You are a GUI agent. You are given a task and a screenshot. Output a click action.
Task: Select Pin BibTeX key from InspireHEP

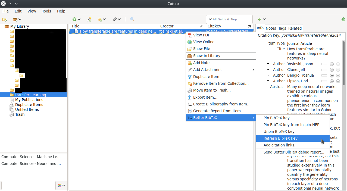[293, 125]
